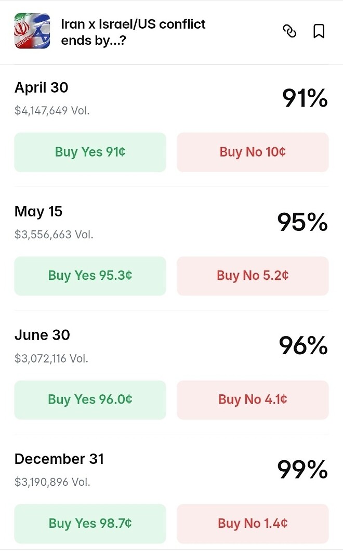343x556 pixels.
Task: Tap Buy Yes 98.7¢ for December 31
Action: pyautogui.click(x=90, y=523)
